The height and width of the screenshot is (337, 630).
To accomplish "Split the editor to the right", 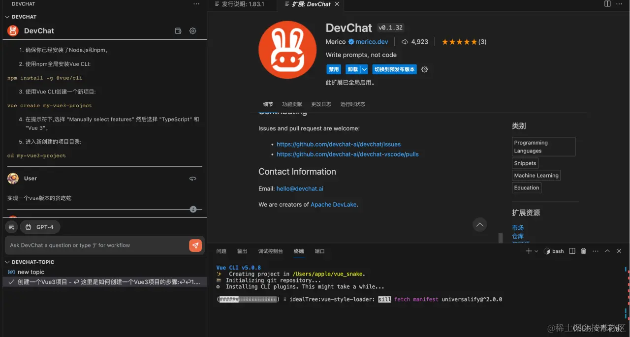I will coord(607,4).
